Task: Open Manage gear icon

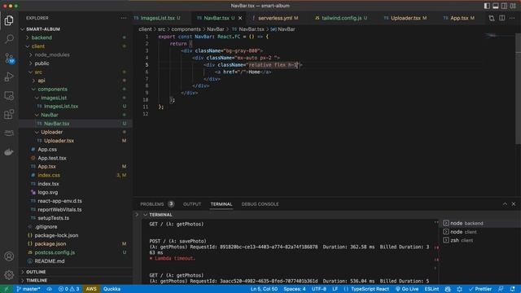Action: [x=9, y=275]
